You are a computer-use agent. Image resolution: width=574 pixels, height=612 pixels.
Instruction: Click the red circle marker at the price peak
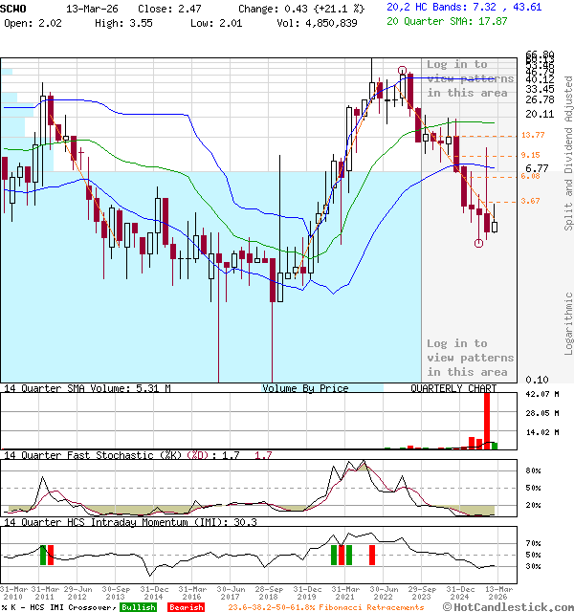[403, 71]
